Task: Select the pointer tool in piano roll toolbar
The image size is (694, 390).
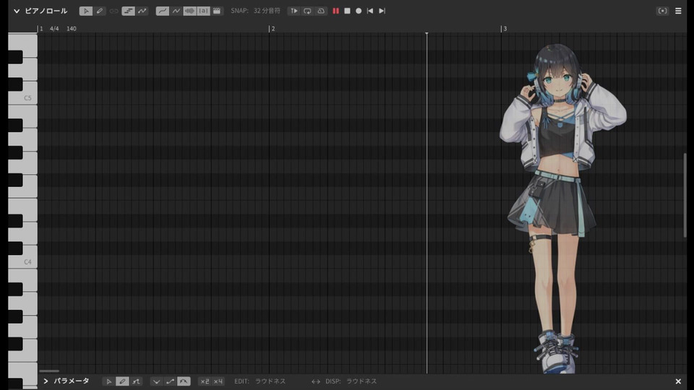Action: coord(86,11)
